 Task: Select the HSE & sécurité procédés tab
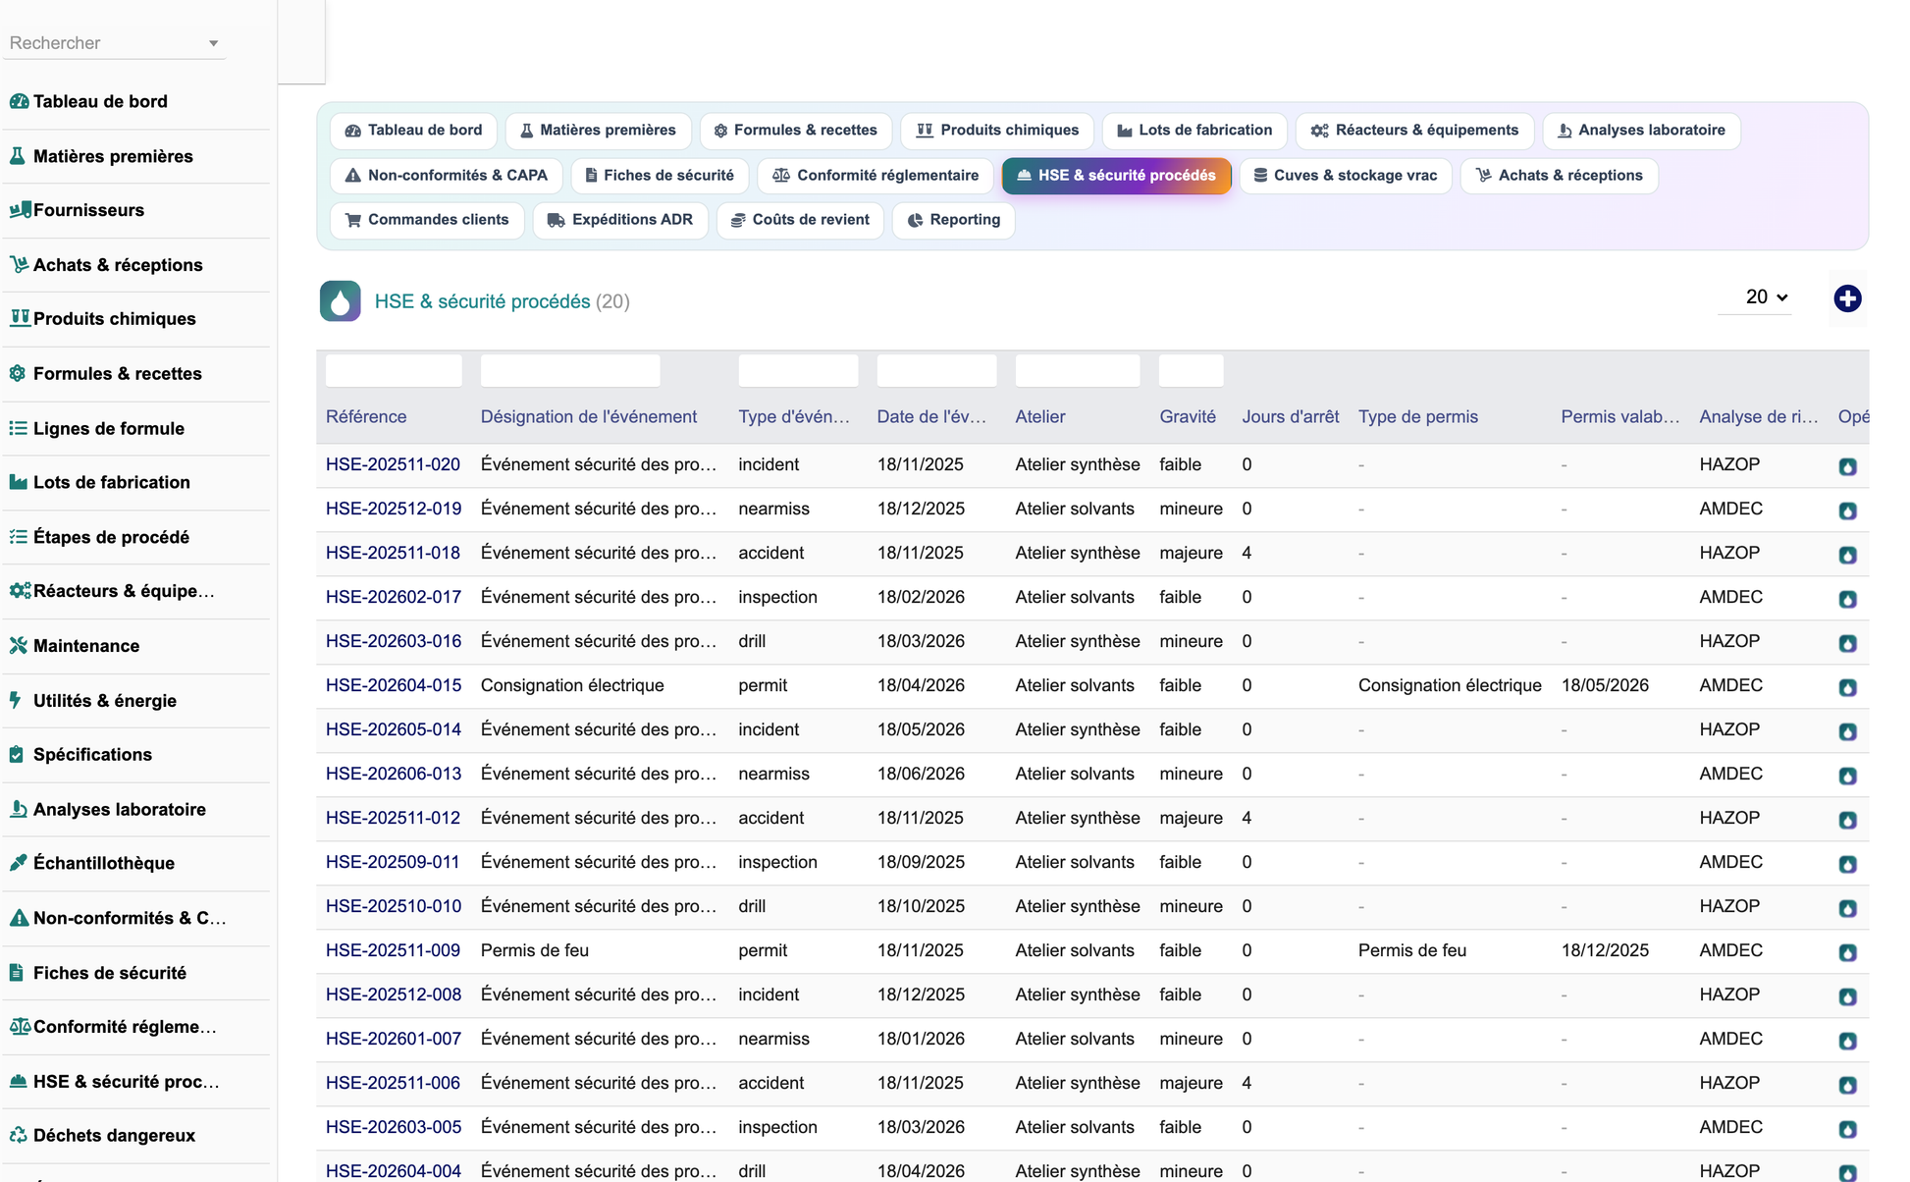point(1116,176)
